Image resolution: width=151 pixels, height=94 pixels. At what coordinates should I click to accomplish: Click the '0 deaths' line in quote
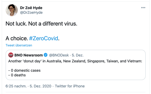pyautogui.click(x=17, y=75)
